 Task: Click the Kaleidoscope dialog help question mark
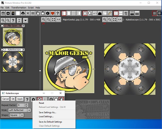(27, 99)
